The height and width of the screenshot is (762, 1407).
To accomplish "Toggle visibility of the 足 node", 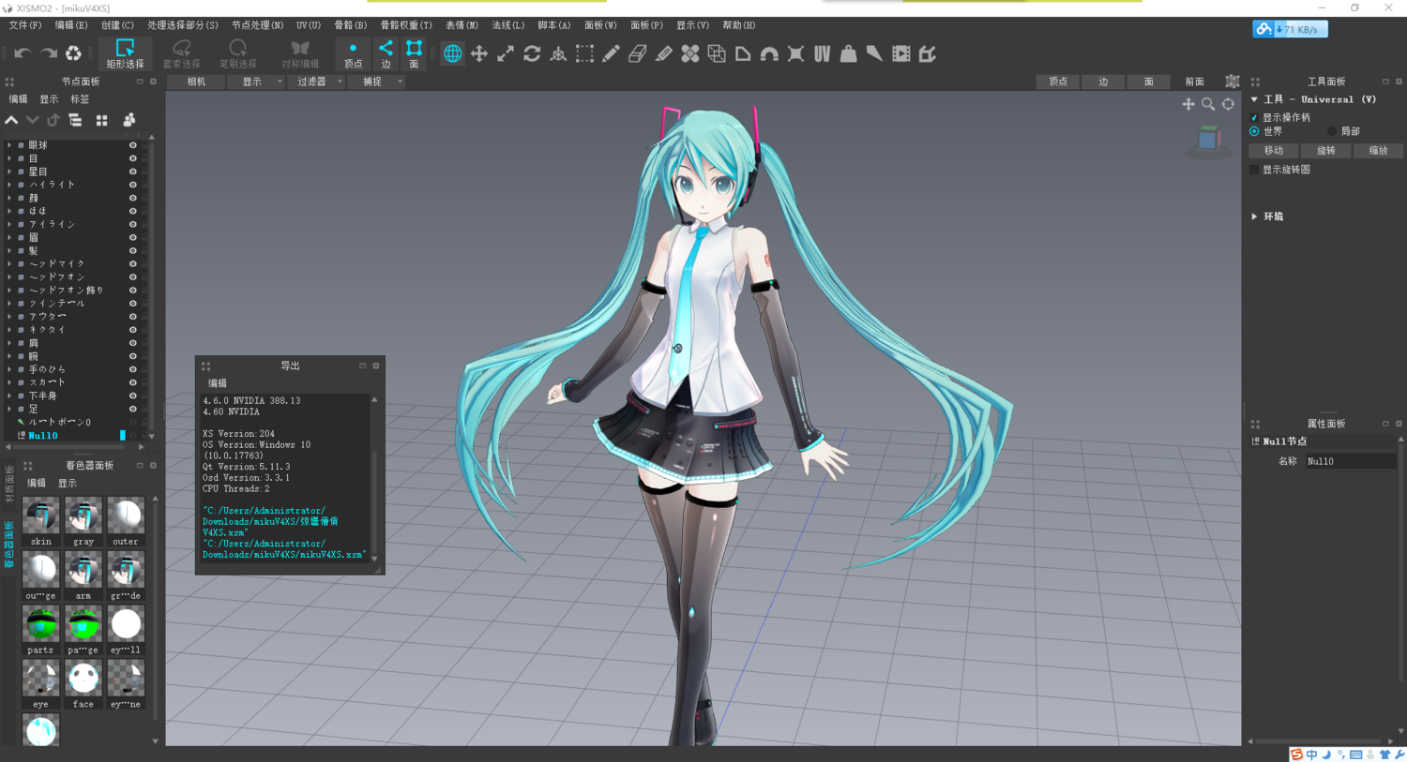I will pos(133,409).
